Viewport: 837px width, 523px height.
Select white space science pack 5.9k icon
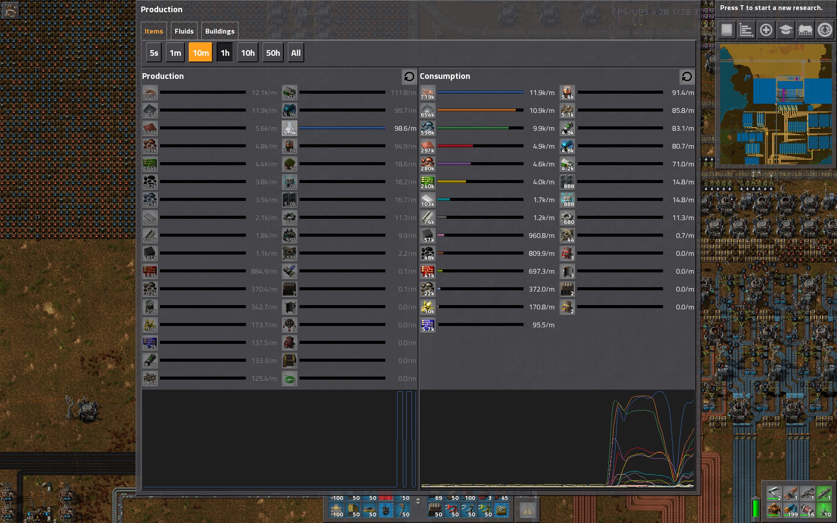tap(289, 129)
